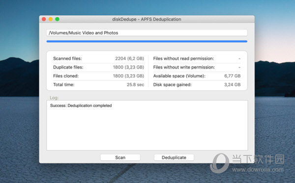Select the "Success: Deduplication completed" log line
This screenshot has height=183, width=295.
tap(81, 105)
